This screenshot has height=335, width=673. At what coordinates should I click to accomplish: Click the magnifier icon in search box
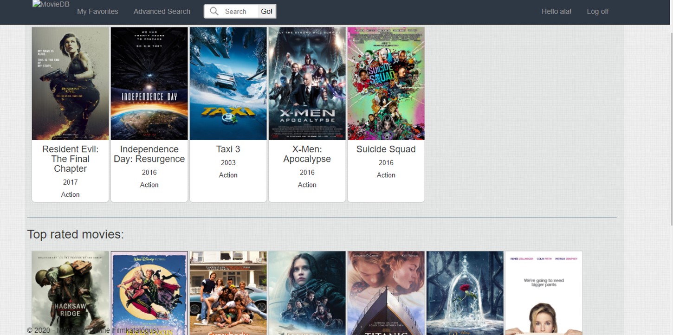point(214,11)
